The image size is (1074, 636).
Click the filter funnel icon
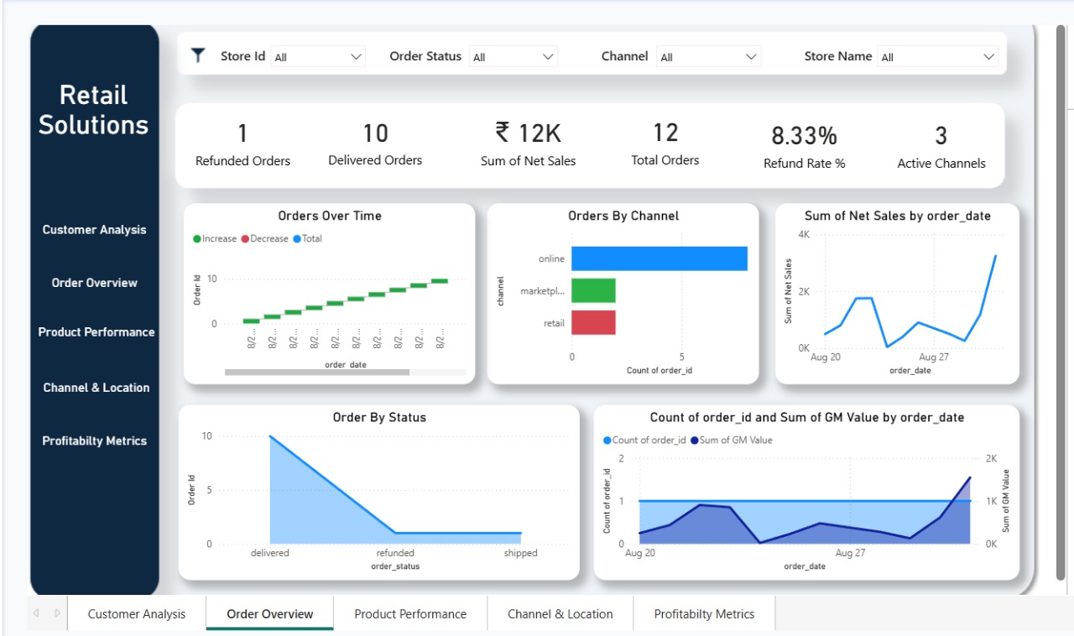click(x=198, y=55)
